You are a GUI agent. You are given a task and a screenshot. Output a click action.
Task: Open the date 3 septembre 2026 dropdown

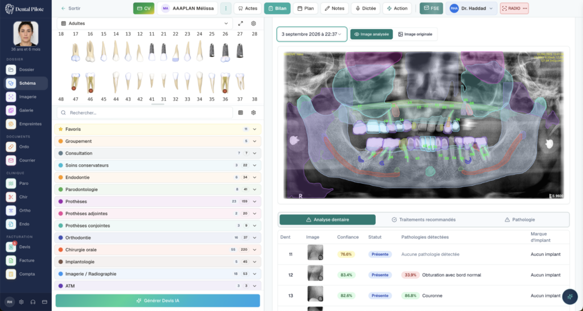click(x=311, y=34)
